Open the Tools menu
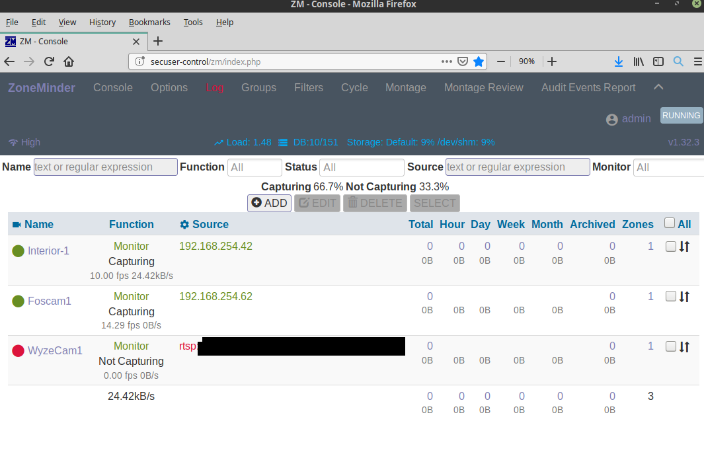The width and height of the screenshot is (704, 466). (x=193, y=22)
